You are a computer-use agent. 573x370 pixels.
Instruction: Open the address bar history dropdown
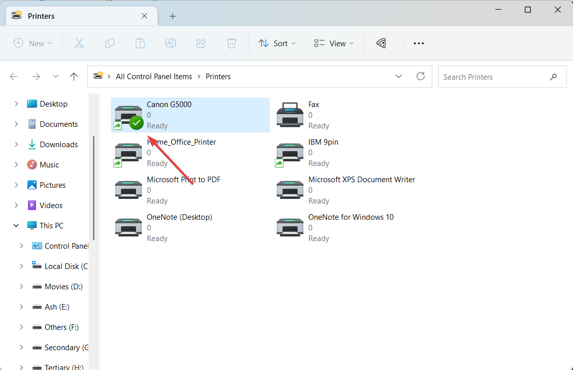[x=399, y=76]
